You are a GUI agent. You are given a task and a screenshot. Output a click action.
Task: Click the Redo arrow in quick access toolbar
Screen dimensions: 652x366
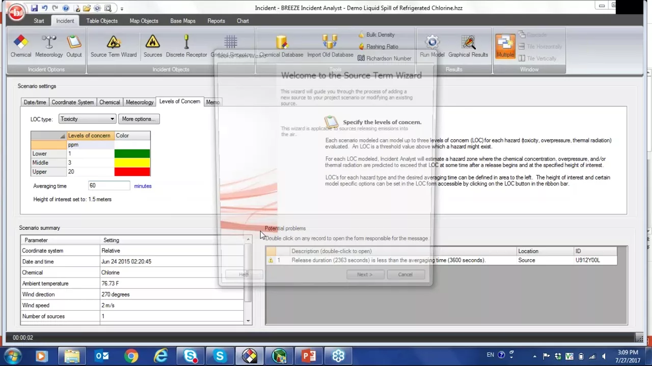[55, 8]
